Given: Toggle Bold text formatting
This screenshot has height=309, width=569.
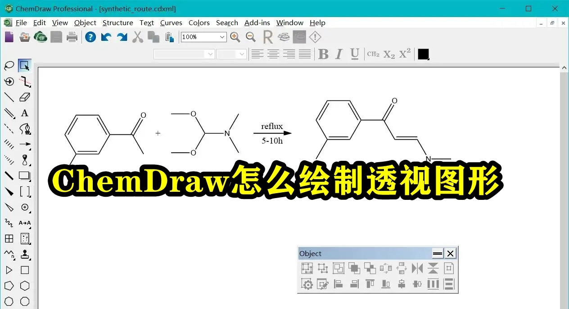Looking at the screenshot, I should pos(323,54).
